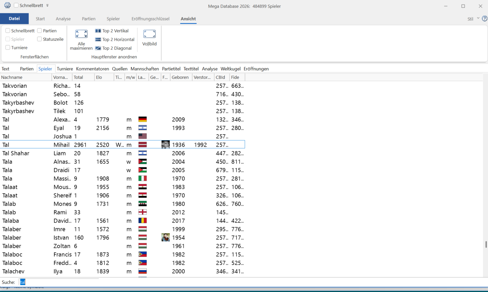The height and width of the screenshot is (292, 488).
Task: Open the Eröffnungsschlüssel ribbon tab
Action: [150, 19]
